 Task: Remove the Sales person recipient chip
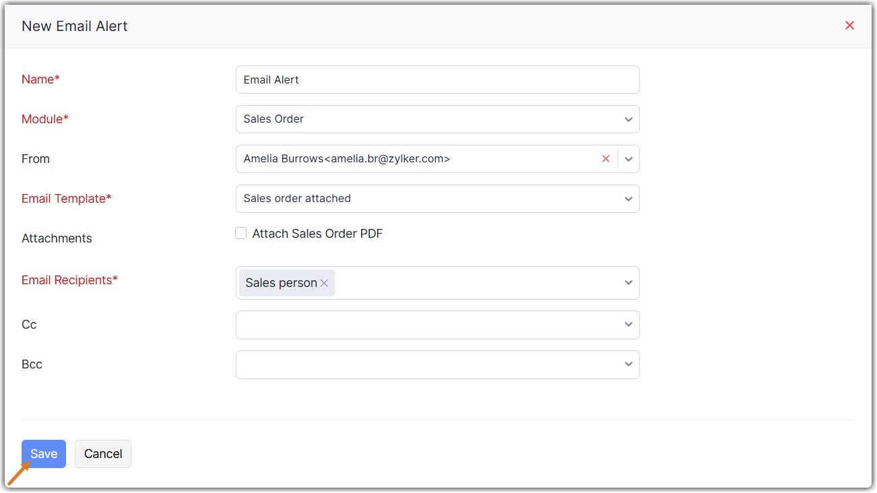tap(324, 284)
